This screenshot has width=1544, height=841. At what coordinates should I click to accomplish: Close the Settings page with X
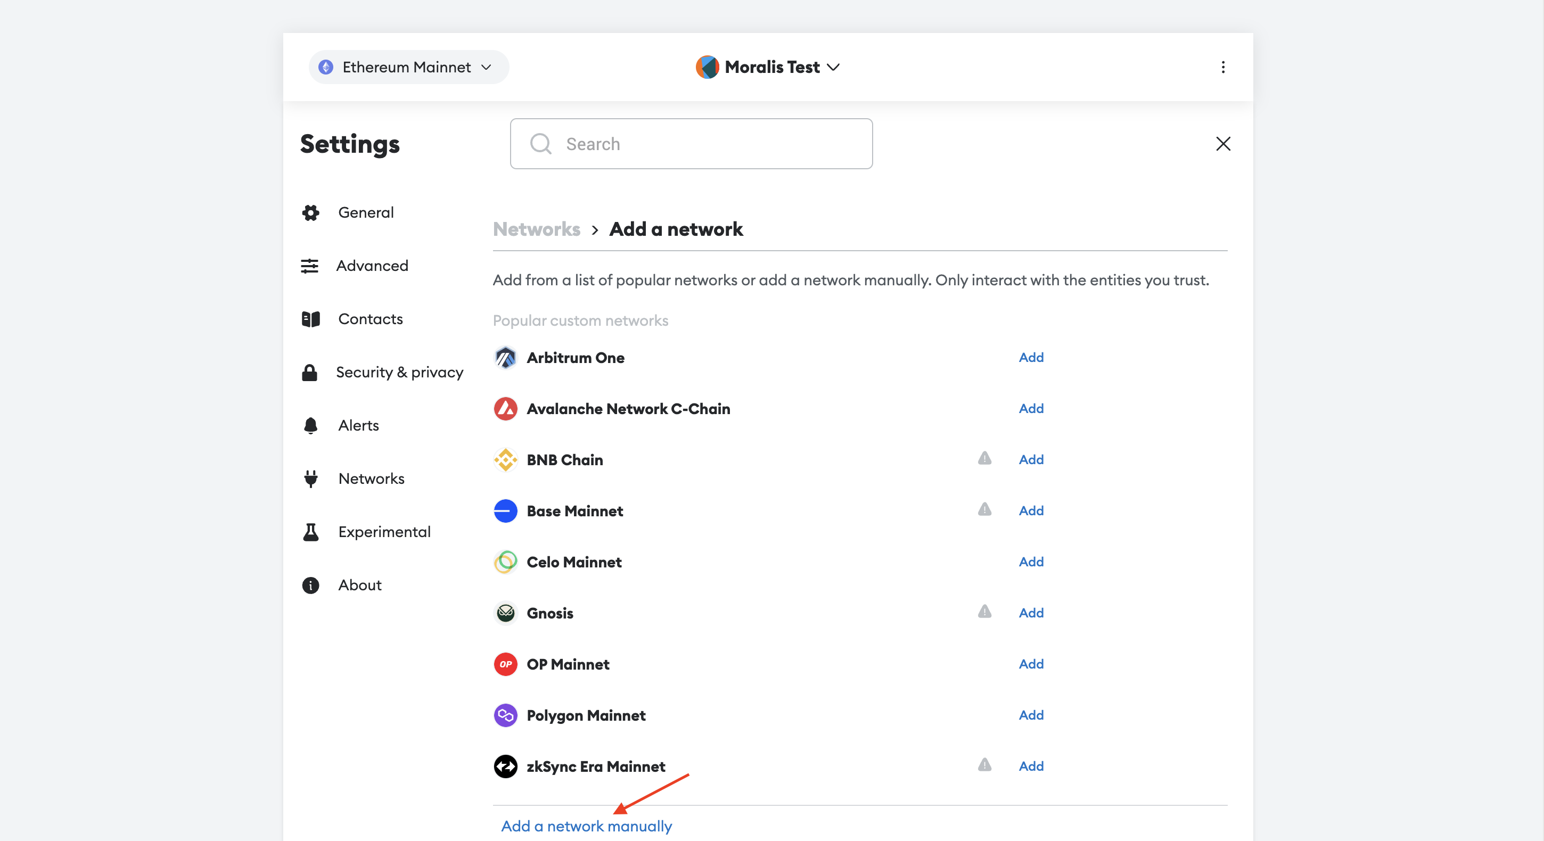click(1223, 144)
